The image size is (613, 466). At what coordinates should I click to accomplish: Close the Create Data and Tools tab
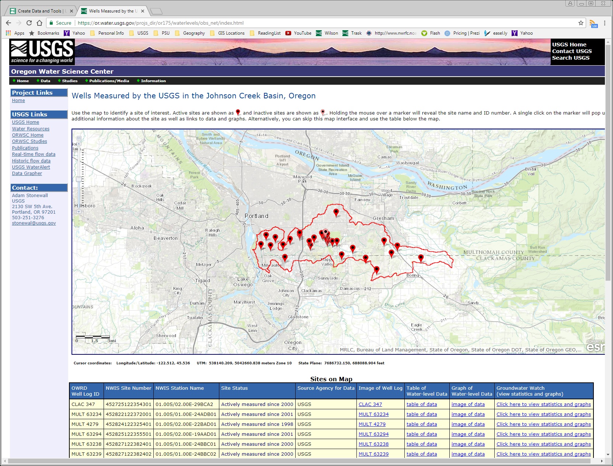72,11
